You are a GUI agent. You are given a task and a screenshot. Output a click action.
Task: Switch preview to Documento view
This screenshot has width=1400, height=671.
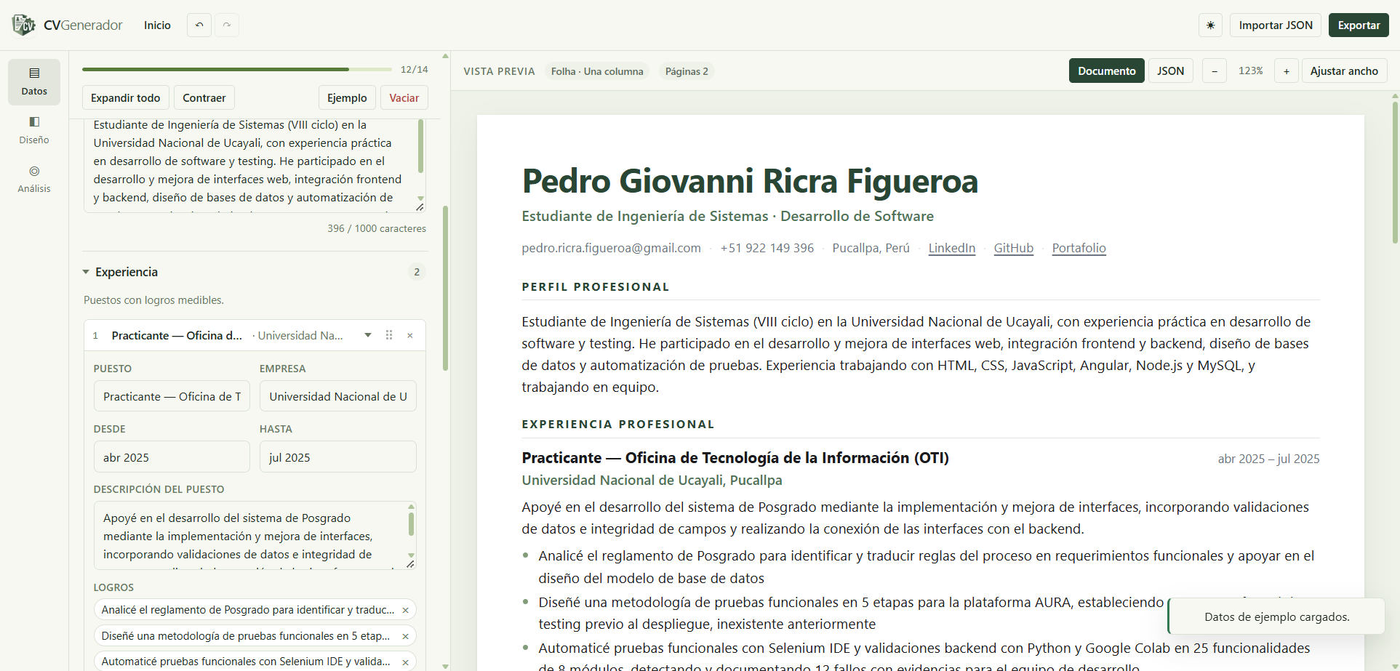[x=1106, y=71]
